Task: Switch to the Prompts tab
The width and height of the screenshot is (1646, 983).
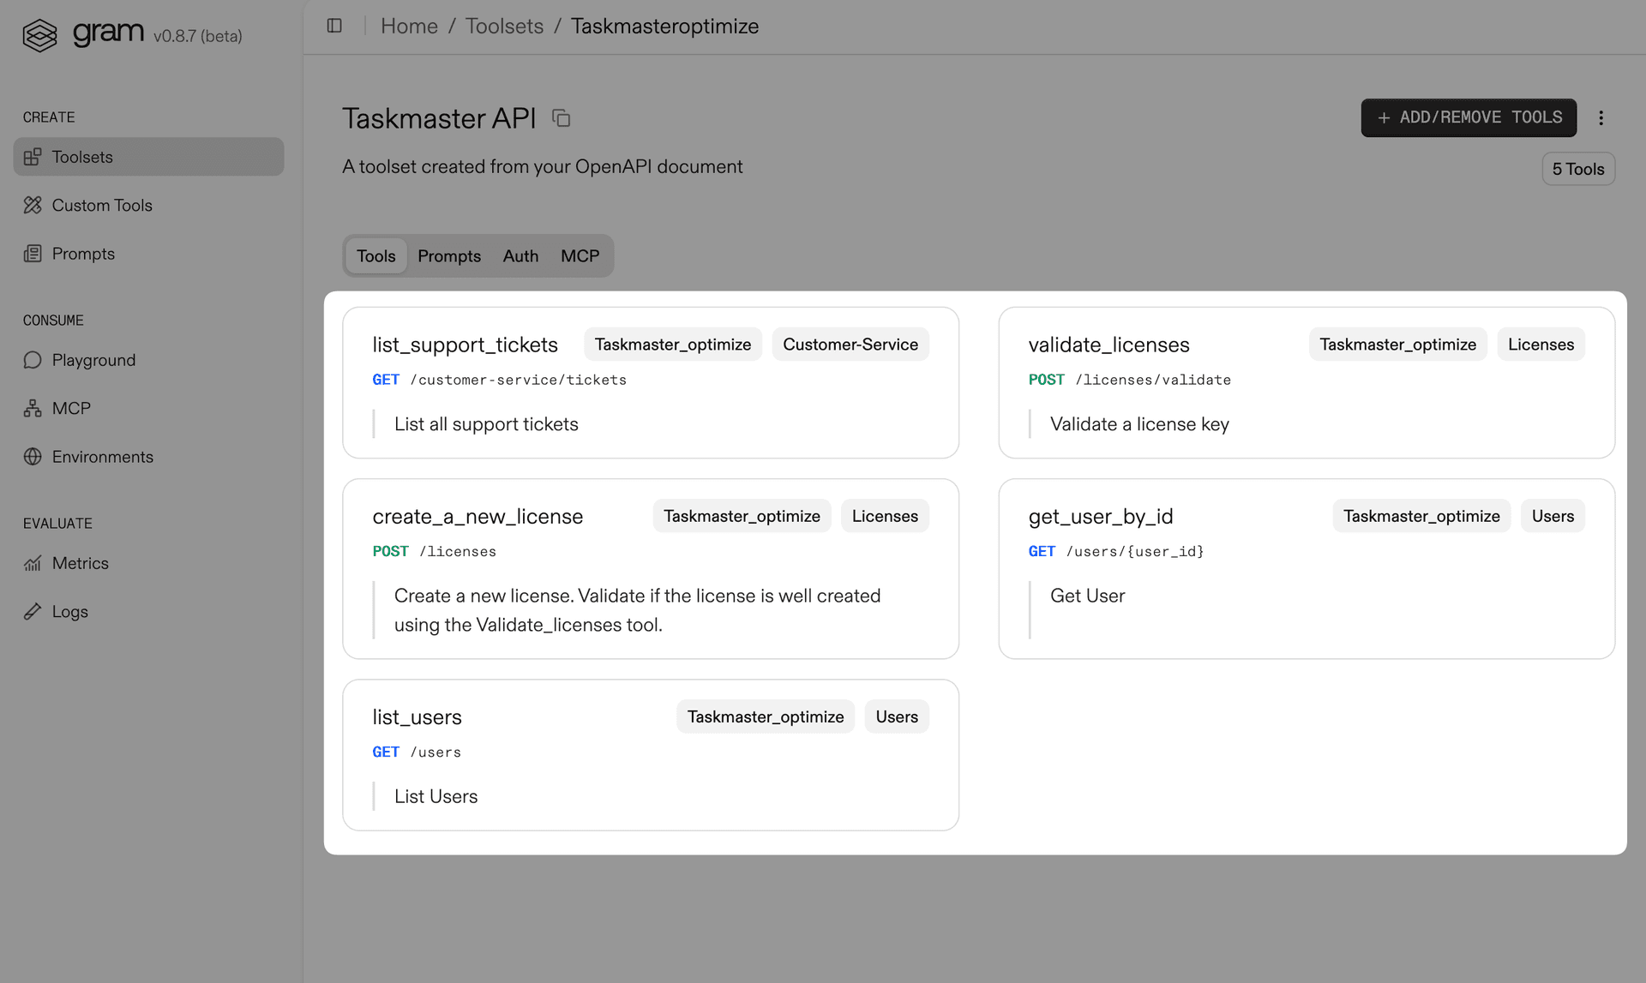Action: click(448, 256)
